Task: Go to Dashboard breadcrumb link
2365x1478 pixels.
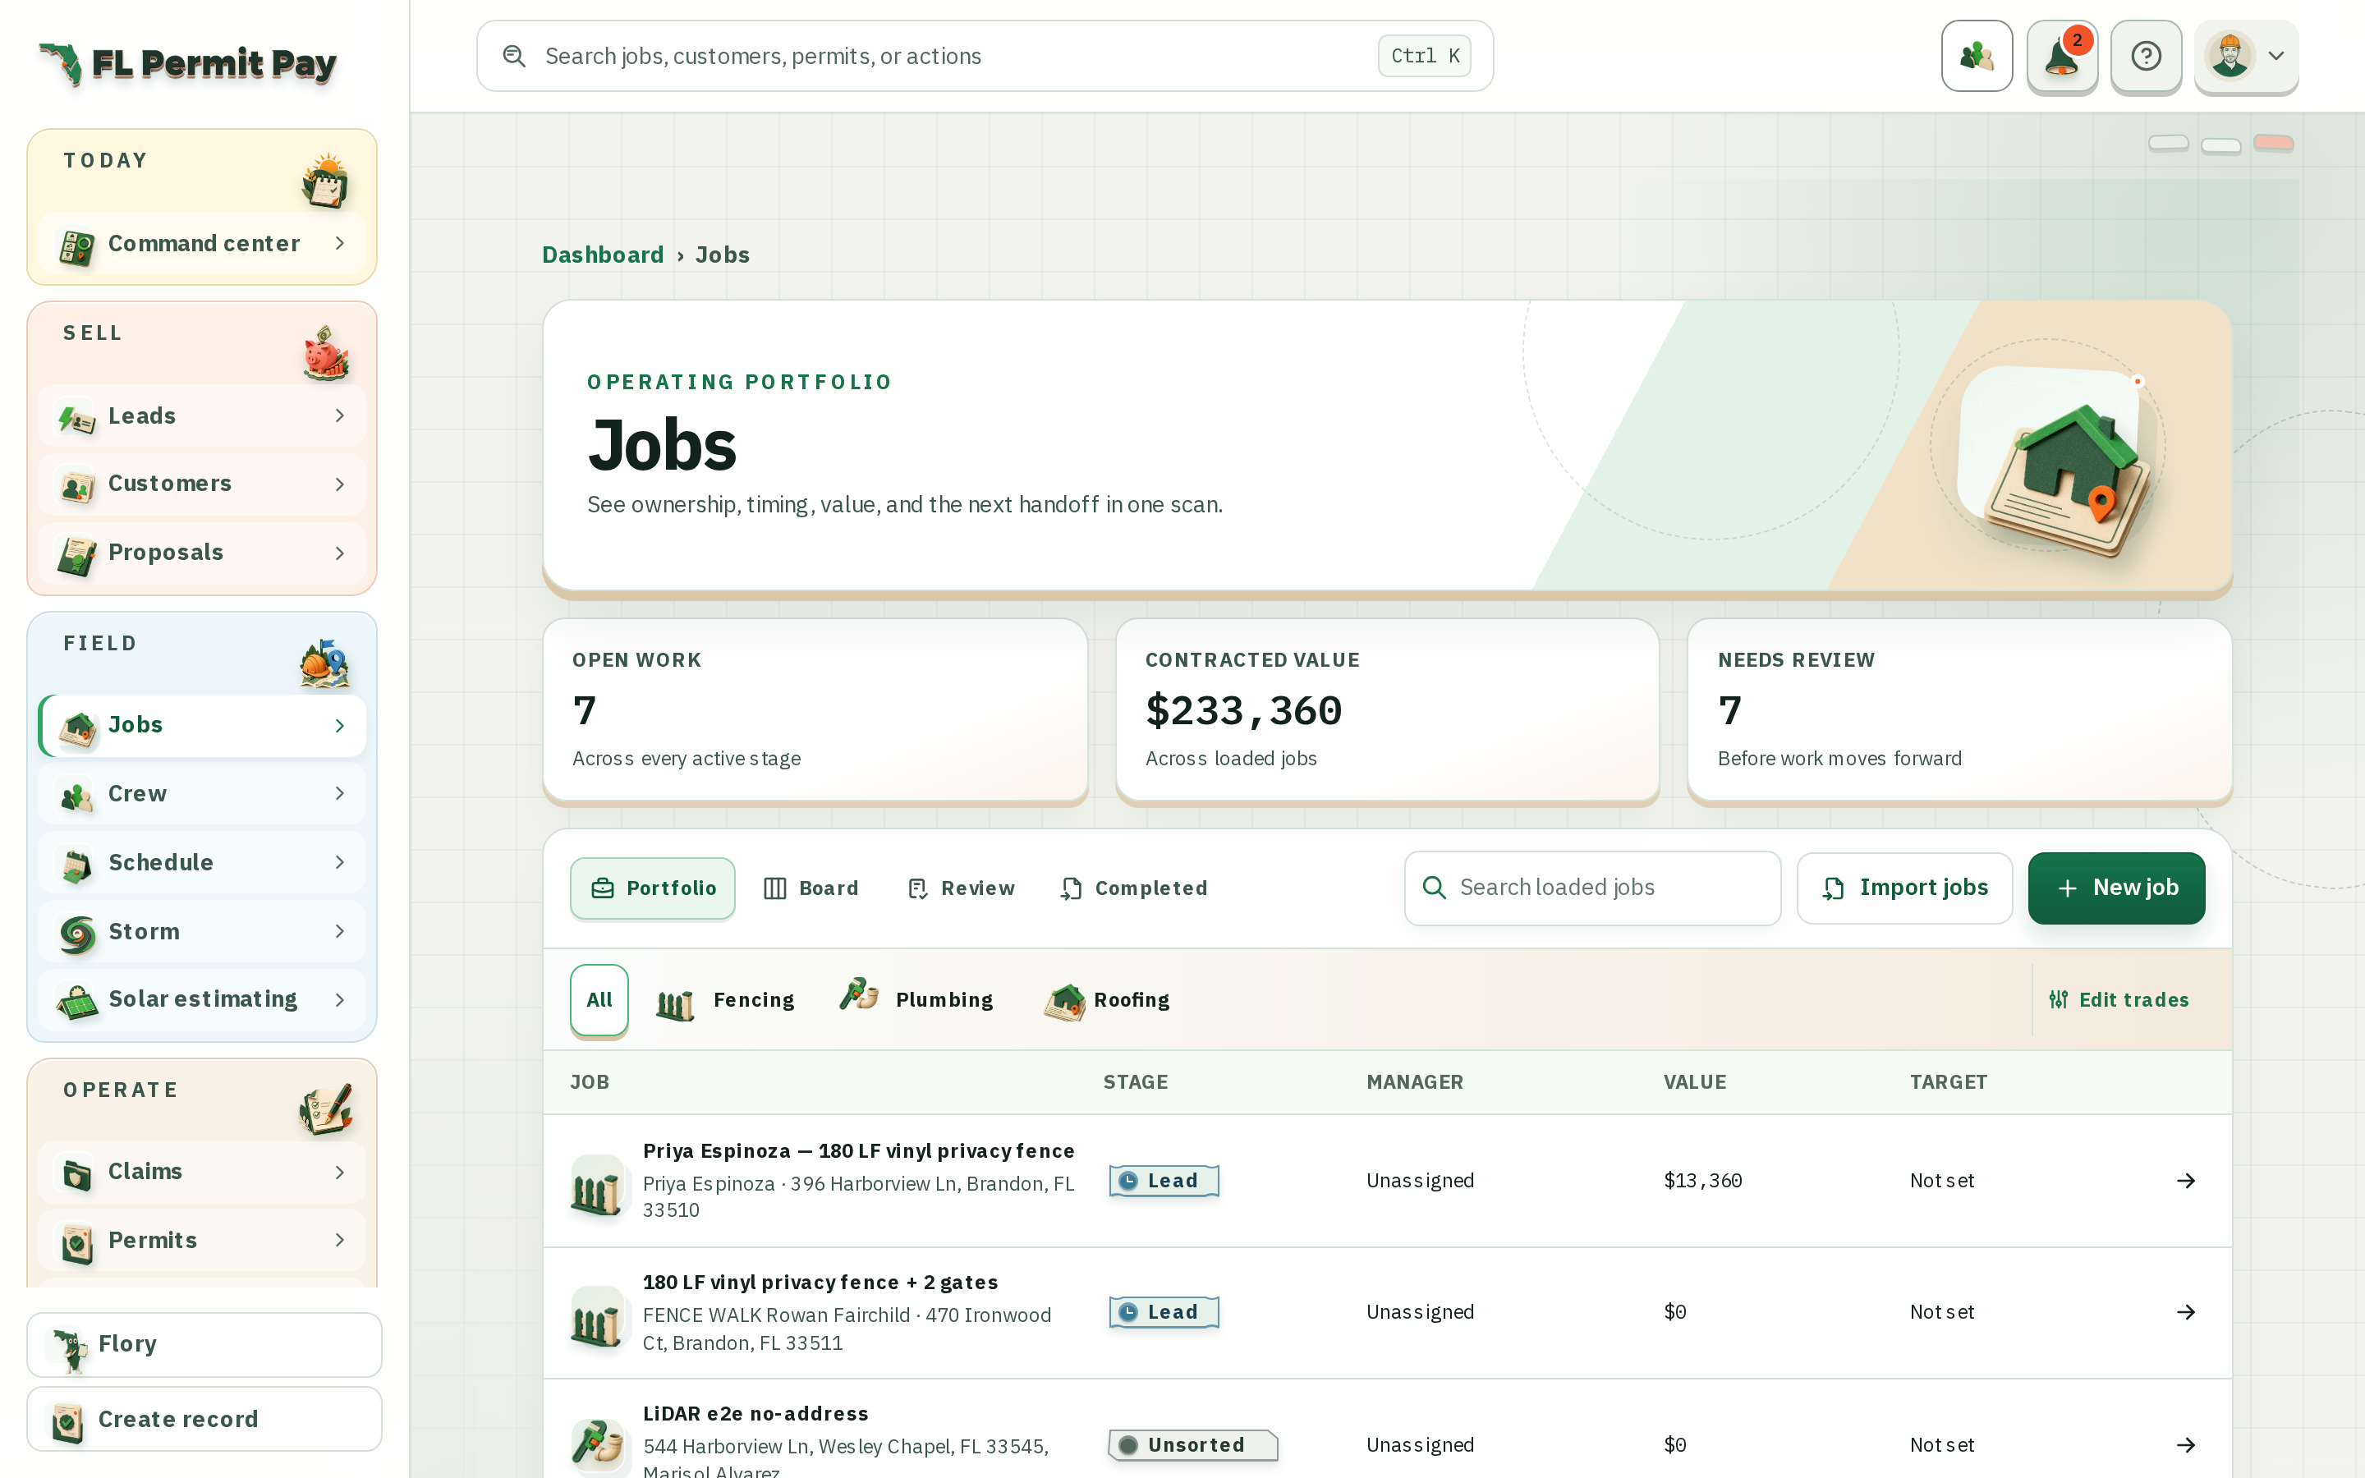Action: tap(603, 255)
